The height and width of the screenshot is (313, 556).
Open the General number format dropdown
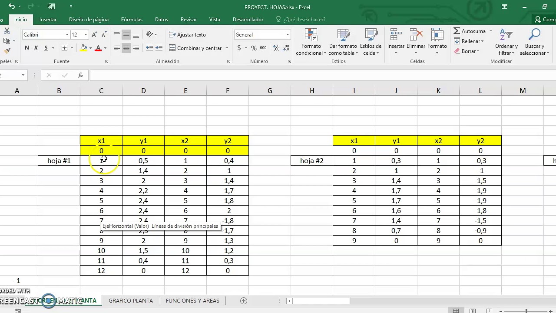(x=288, y=35)
